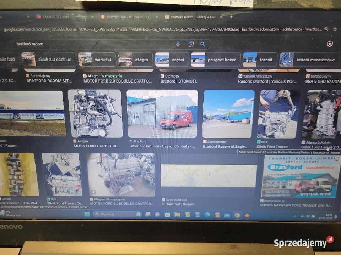Click the Chrome icon in the taskbar
Screen dimensions: 341x255
click(x=237, y=215)
